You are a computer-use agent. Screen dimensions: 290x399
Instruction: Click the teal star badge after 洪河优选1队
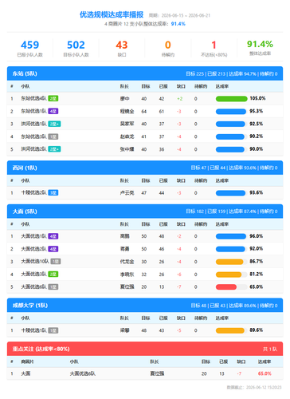click(54, 124)
